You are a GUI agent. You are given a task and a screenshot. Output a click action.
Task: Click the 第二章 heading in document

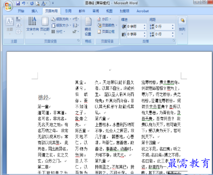(x=43, y=167)
